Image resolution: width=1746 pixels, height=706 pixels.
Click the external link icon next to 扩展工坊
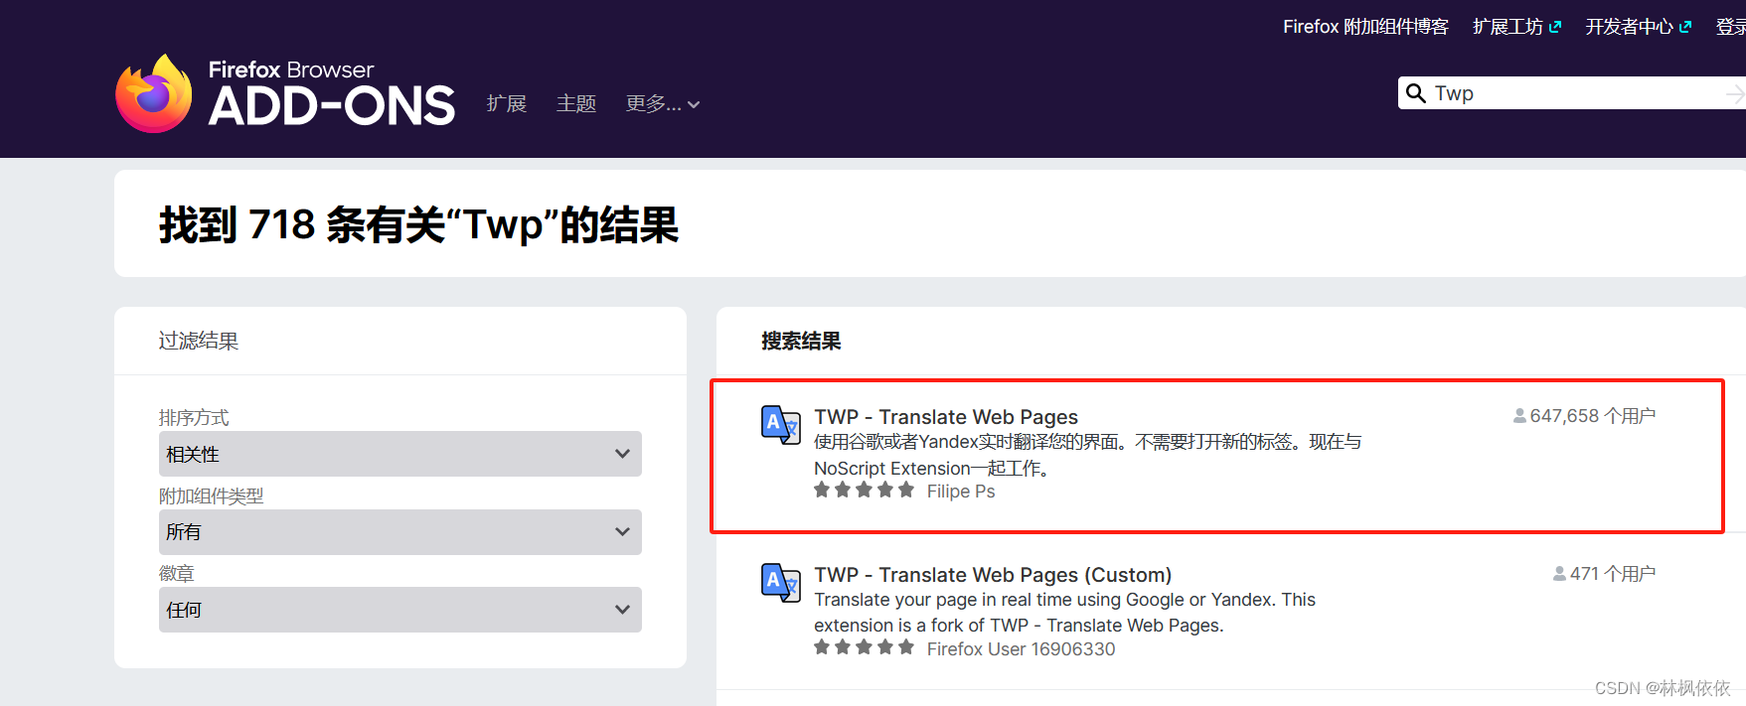(1555, 28)
